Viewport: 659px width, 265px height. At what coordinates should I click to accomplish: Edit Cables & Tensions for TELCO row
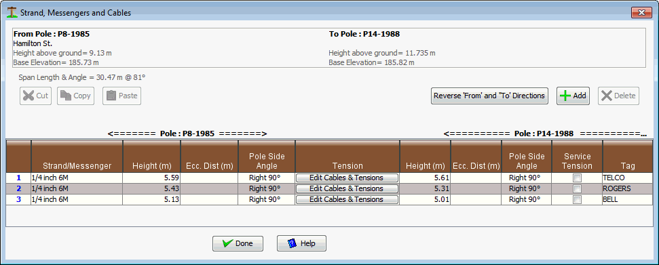click(x=347, y=178)
